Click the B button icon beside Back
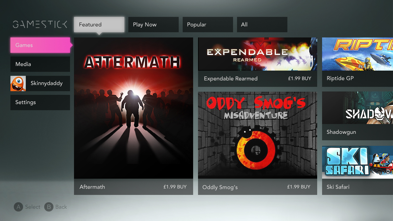The height and width of the screenshot is (221, 393). [49, 207]
